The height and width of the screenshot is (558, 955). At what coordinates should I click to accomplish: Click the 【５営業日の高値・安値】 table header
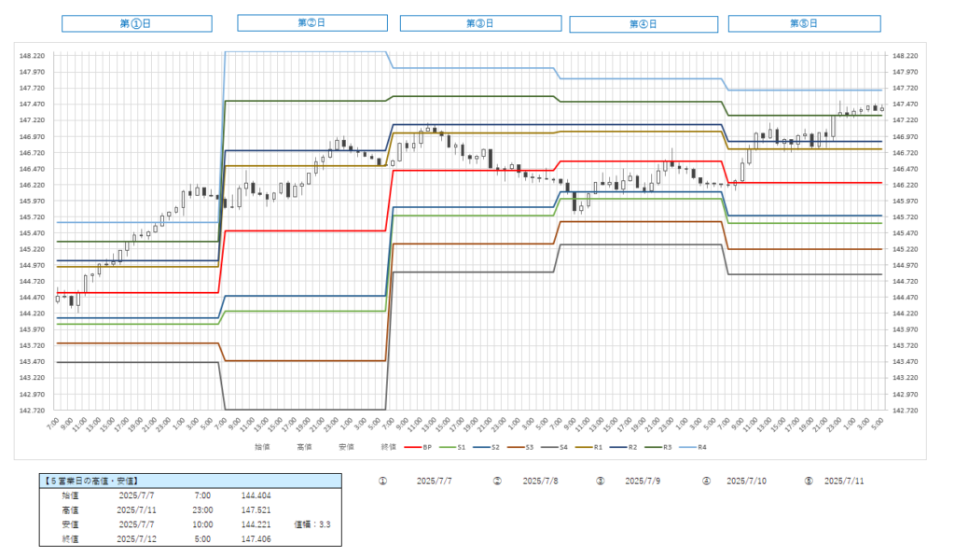click(x=91, y=481)
